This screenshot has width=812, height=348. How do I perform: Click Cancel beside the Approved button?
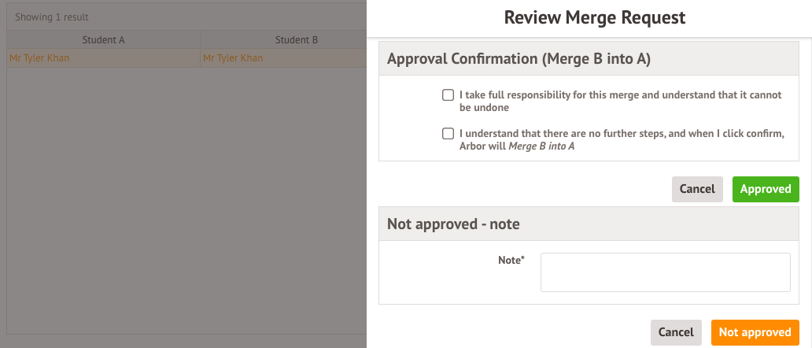(x=697, y=189)
